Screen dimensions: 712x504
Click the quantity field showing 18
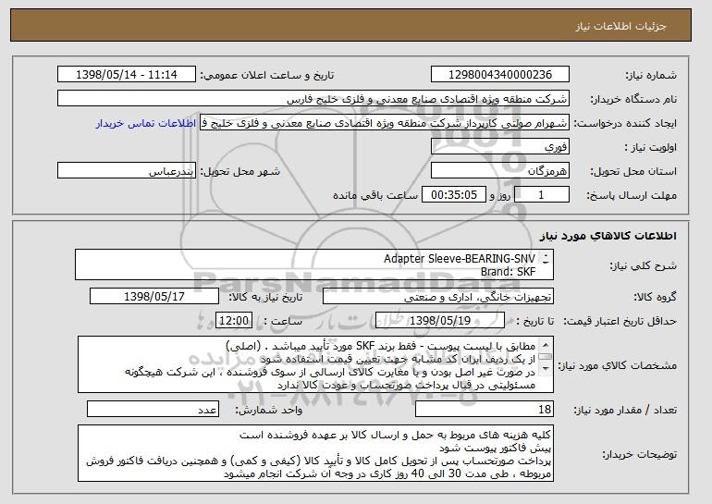[x=485, y=409]
